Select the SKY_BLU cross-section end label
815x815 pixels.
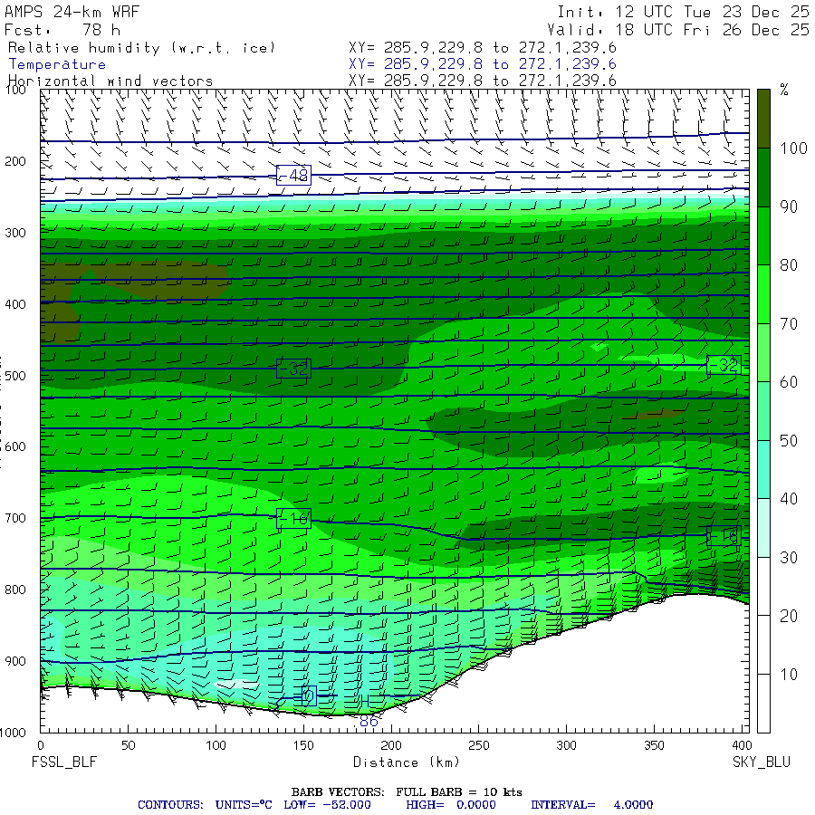click(x=761, y=762)
